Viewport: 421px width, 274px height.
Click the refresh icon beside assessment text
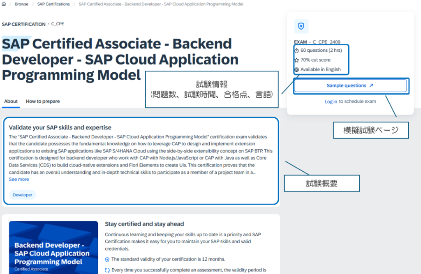[107, 270]
